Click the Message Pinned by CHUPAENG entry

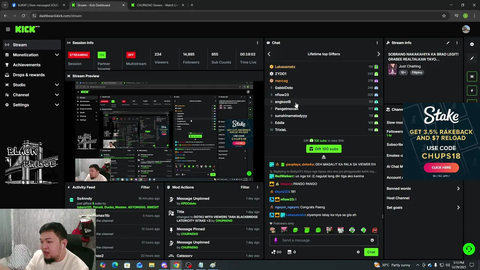tap(214, 231)
